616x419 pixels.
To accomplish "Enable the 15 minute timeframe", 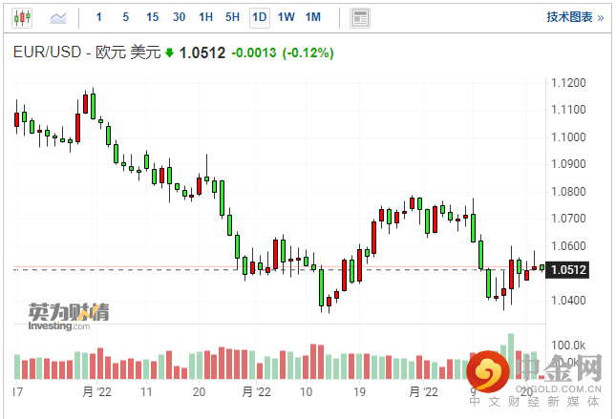I will point(152,17).
